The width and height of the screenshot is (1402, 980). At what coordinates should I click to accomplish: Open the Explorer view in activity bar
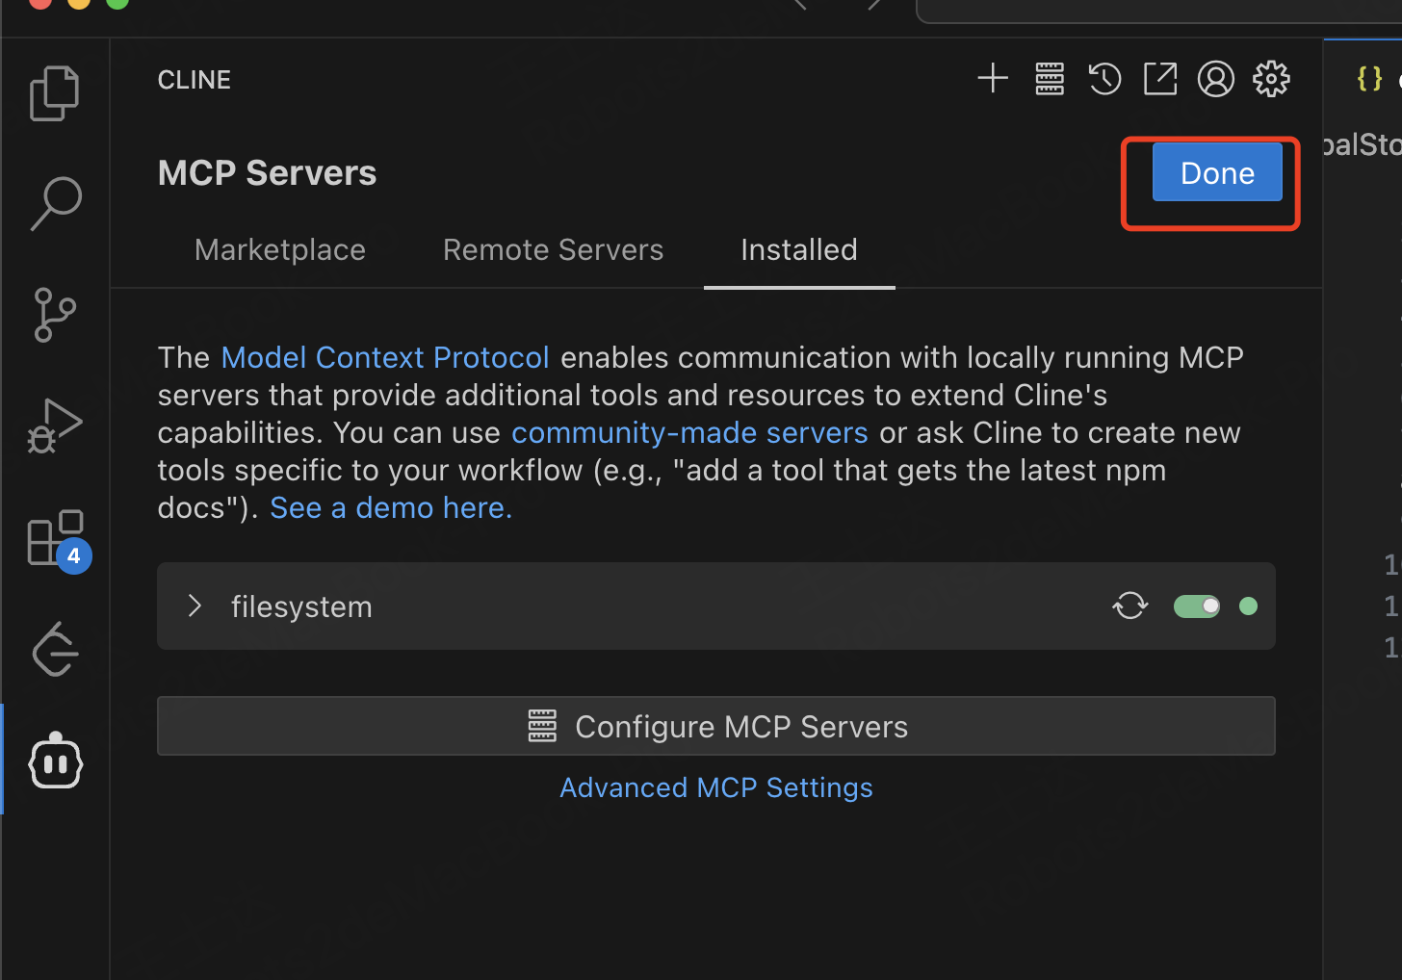point(55,93)
